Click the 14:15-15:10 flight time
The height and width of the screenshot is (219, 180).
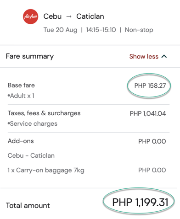[101, 30]
